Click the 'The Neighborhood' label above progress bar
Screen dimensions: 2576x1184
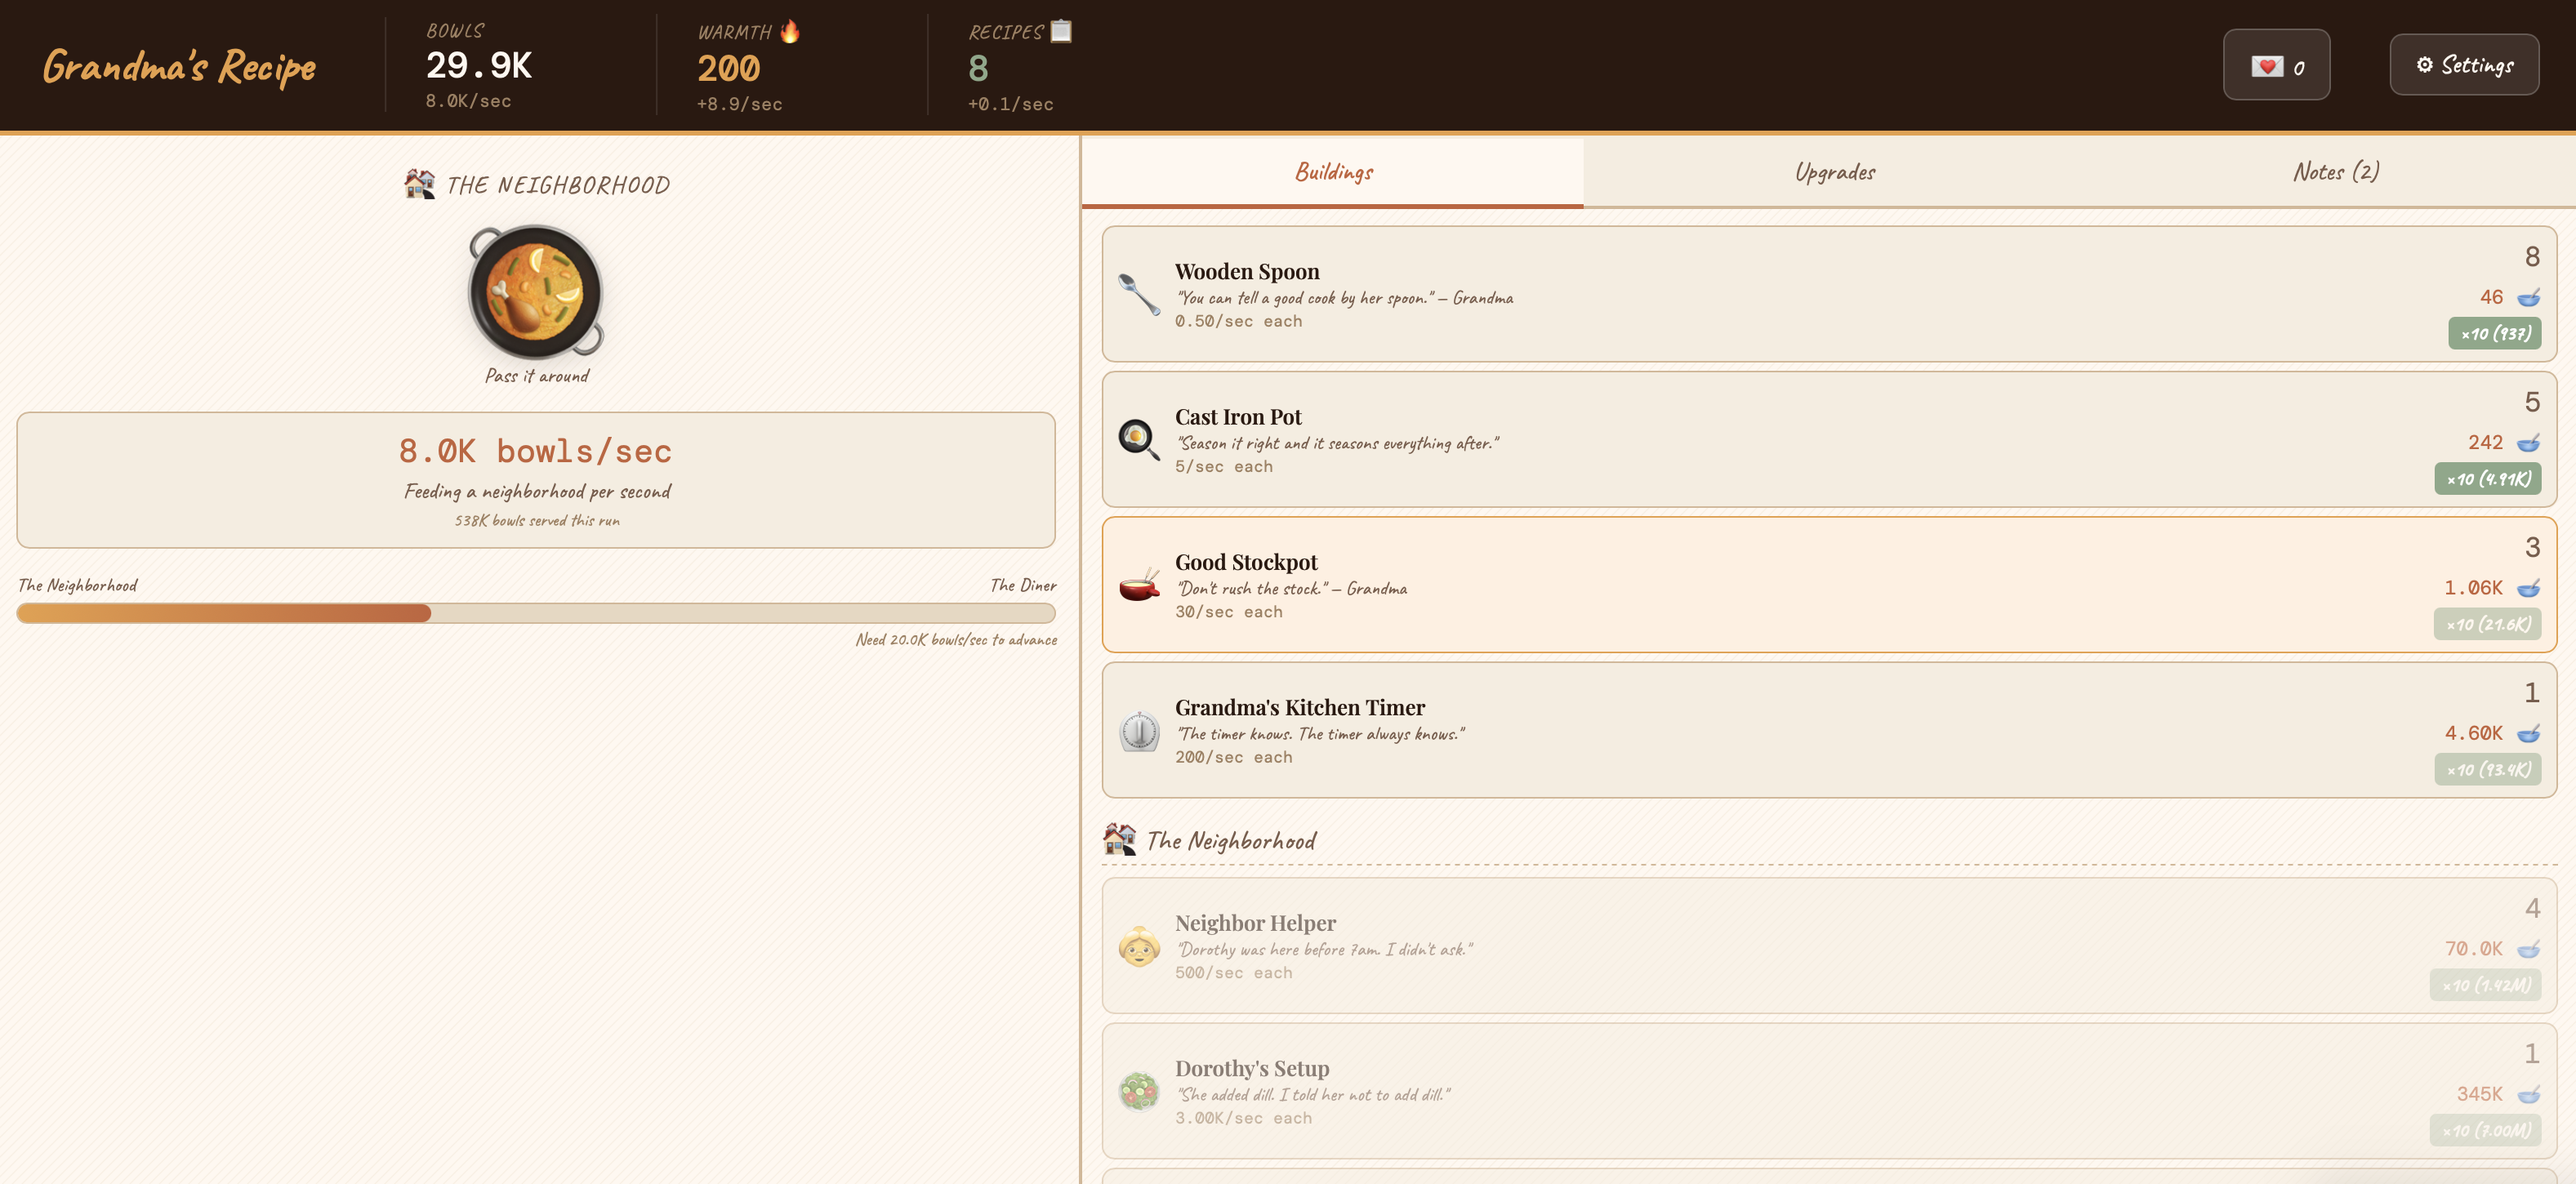coord(78,585)
